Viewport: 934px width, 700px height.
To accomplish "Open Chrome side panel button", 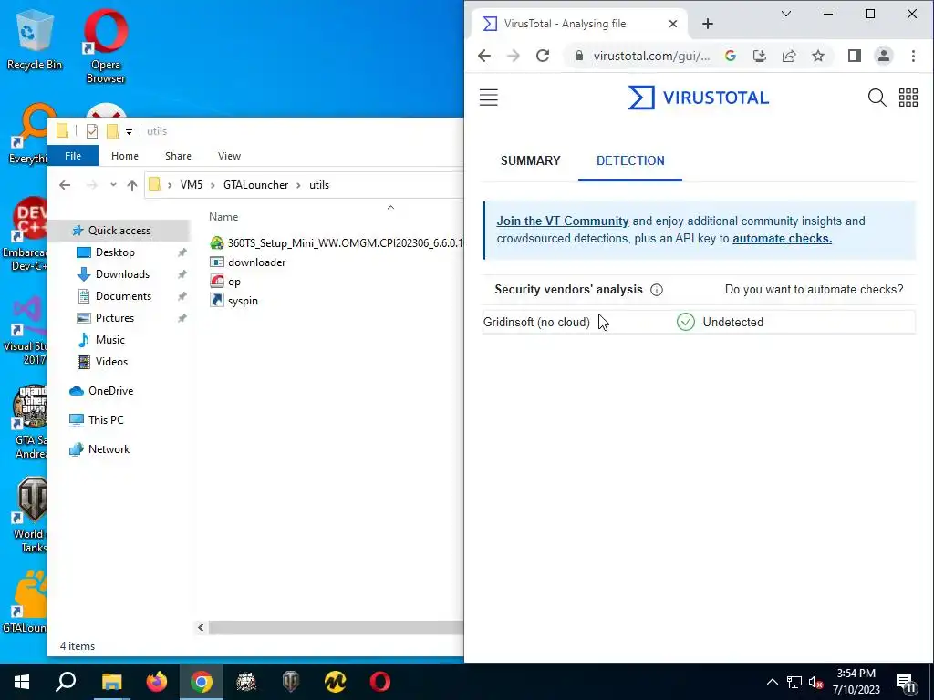I will tap(854, 56).
